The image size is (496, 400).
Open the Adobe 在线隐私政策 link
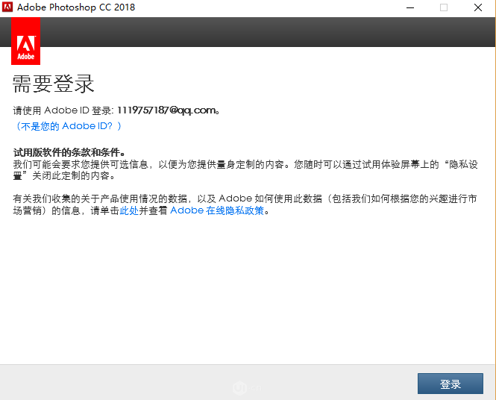click(217, 210)
